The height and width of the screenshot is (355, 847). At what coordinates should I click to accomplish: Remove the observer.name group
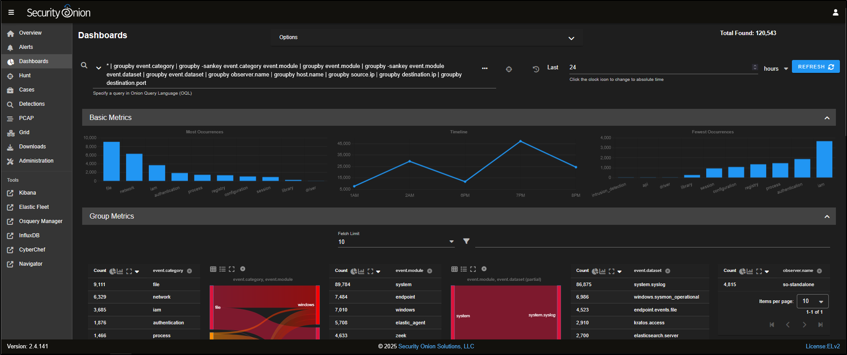tap(819, 271)
